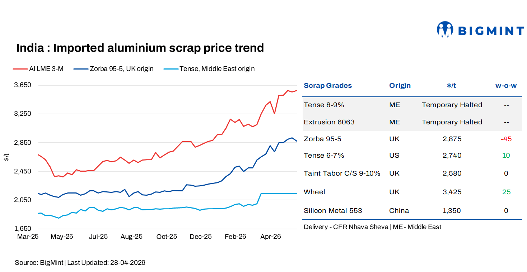Click the 3,650 y-axis label
The height and width of the screenshot is (272, 527).
[24, 85]
